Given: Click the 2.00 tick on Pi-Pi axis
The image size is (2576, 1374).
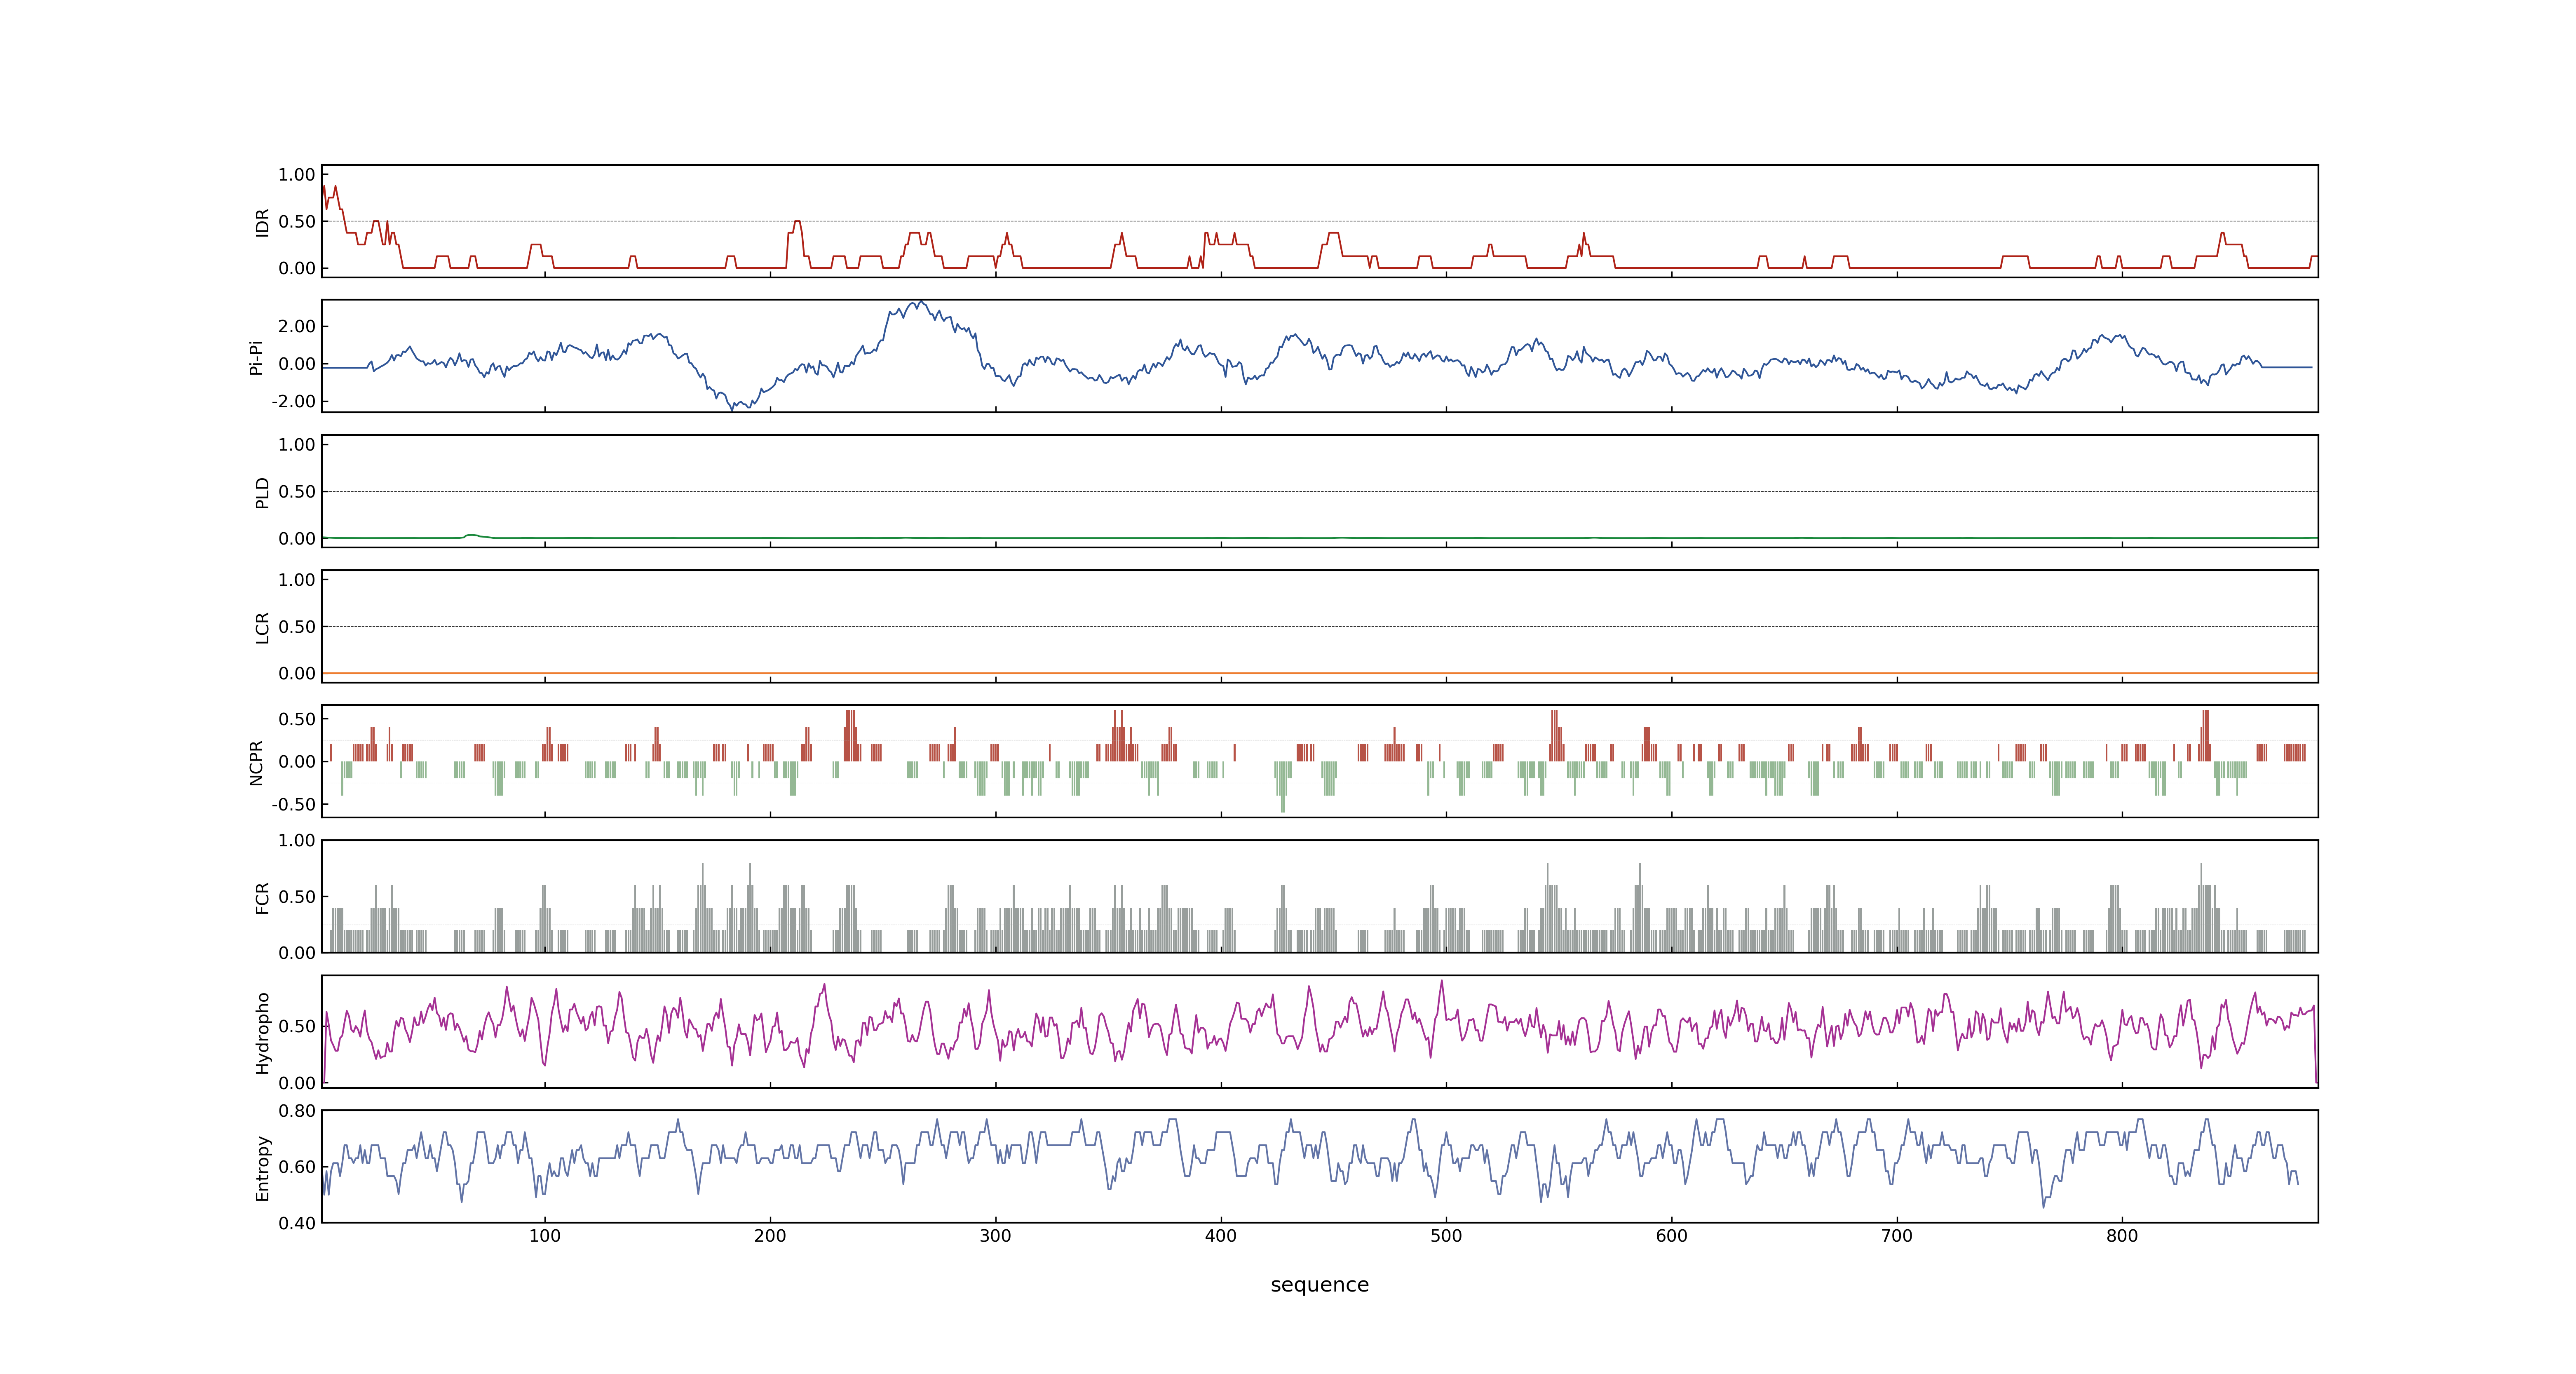Looking at the screenshot, I should click(297, 326).
